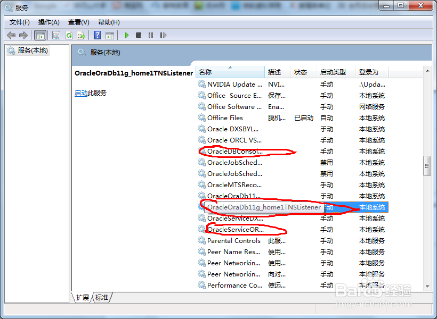The height and width of the screenshot is (319, 437).
Task: Open the 查看(V) menu
Action: 78,22
